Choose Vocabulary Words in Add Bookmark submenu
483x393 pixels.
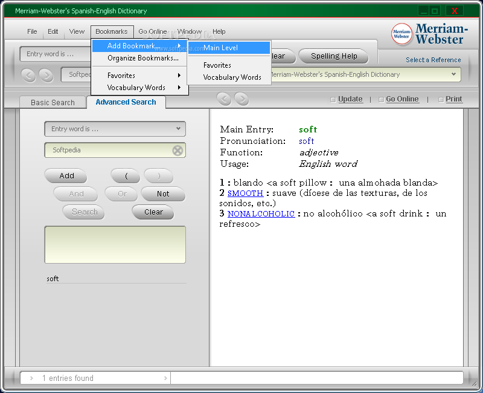point(229,77)
